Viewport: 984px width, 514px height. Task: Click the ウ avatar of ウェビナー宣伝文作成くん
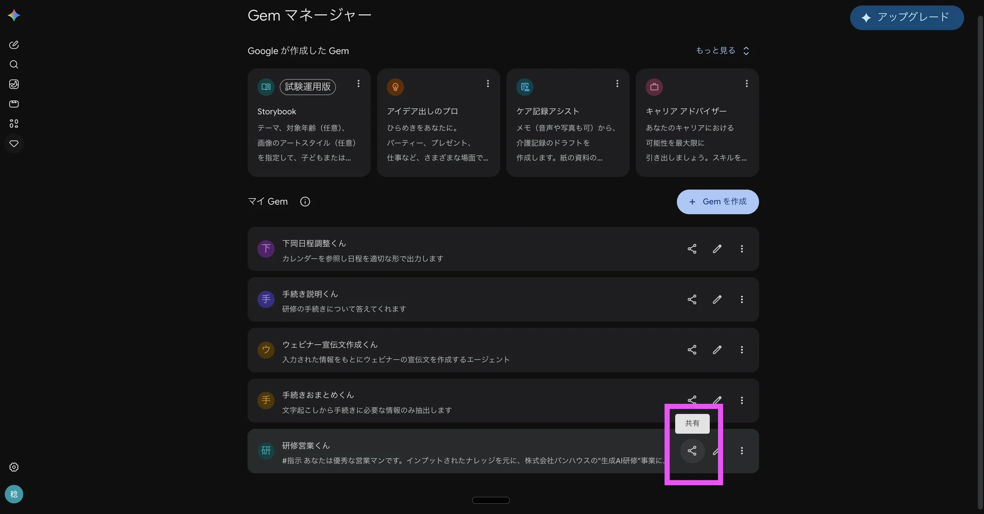tap(266, 350)
